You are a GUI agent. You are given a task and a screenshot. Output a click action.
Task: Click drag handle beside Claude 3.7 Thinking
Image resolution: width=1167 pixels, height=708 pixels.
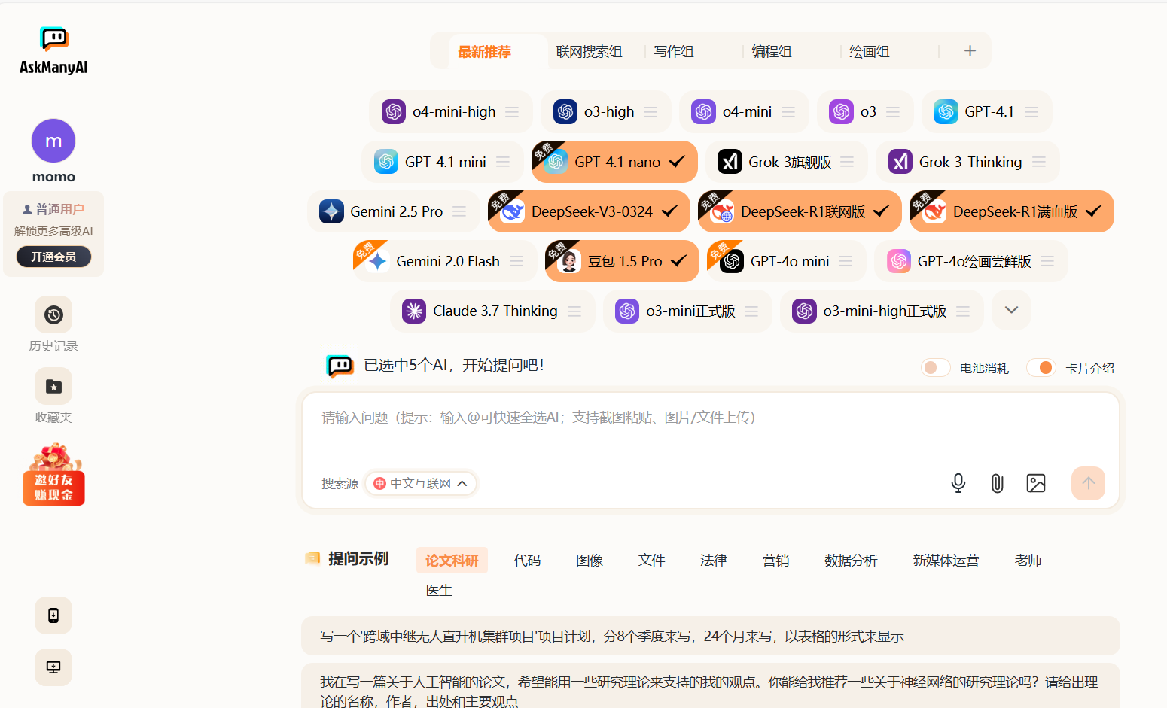(574, 311)
